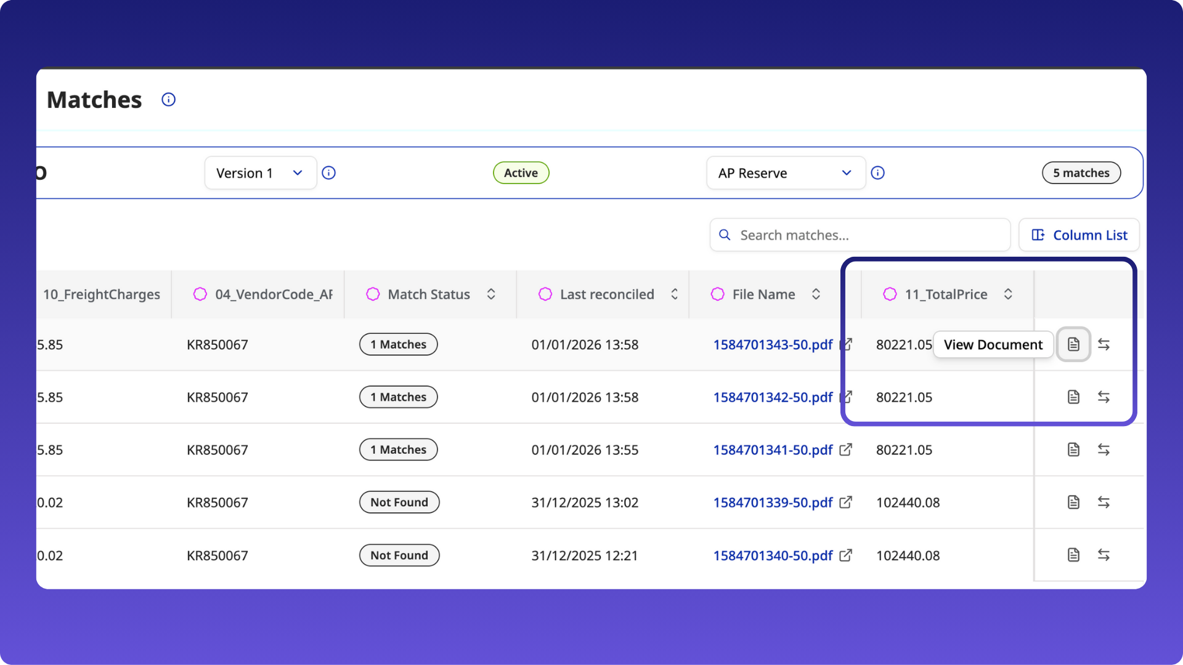Image resolution: width=1183 pixels, height=665 pixels.
Task: Click swap arrows icon in 1584701342-50.pdf row
Action: coord(1104,397)
